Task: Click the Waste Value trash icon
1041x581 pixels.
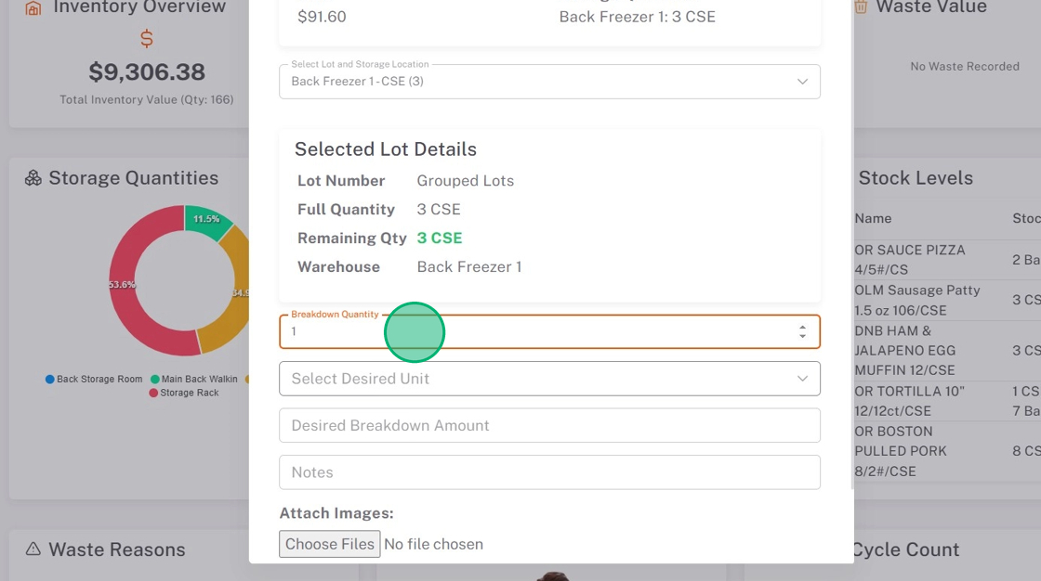Action: click(861, 7)
